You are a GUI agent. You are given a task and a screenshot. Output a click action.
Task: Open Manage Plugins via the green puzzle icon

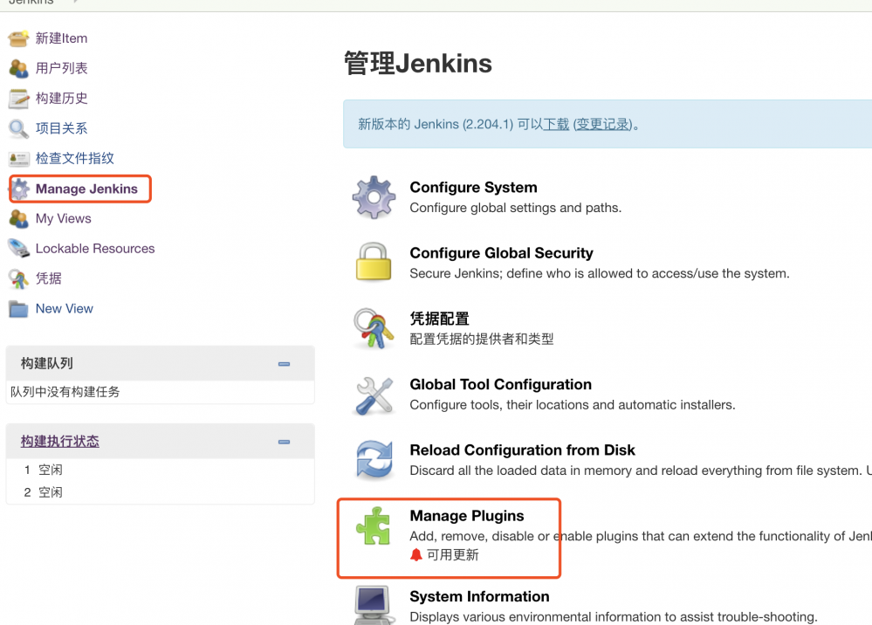pos(374,525)
